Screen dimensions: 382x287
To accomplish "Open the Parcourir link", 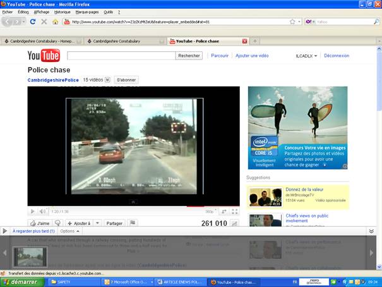I will tap(220, 56).
